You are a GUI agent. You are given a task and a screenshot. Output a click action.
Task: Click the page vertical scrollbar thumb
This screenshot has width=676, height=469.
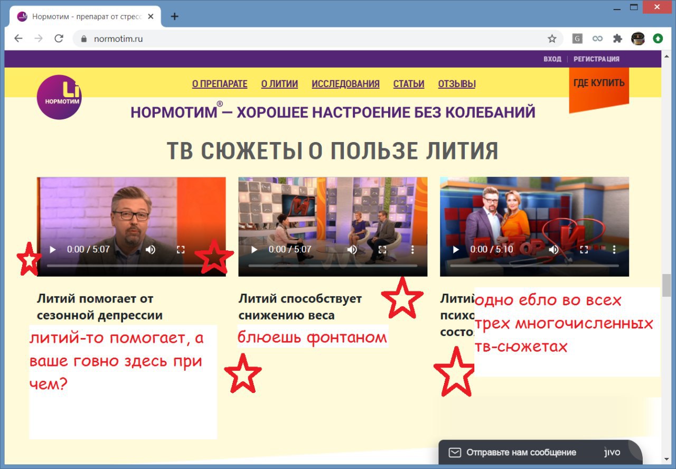click(x=666, y=285)
